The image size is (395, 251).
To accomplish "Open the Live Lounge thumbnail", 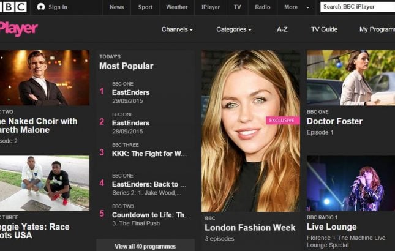I will coord(351,183).
